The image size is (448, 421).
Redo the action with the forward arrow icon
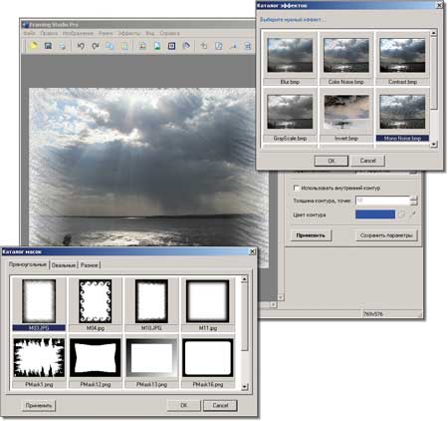[x=96, y=46]
